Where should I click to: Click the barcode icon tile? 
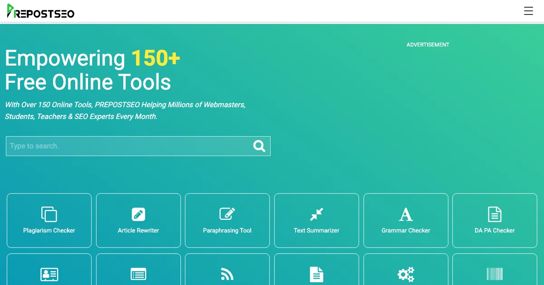coord(495,269)
